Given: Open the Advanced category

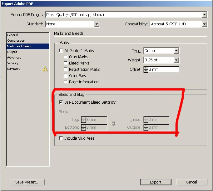Looking at the screenshot, I should (28, 58).
